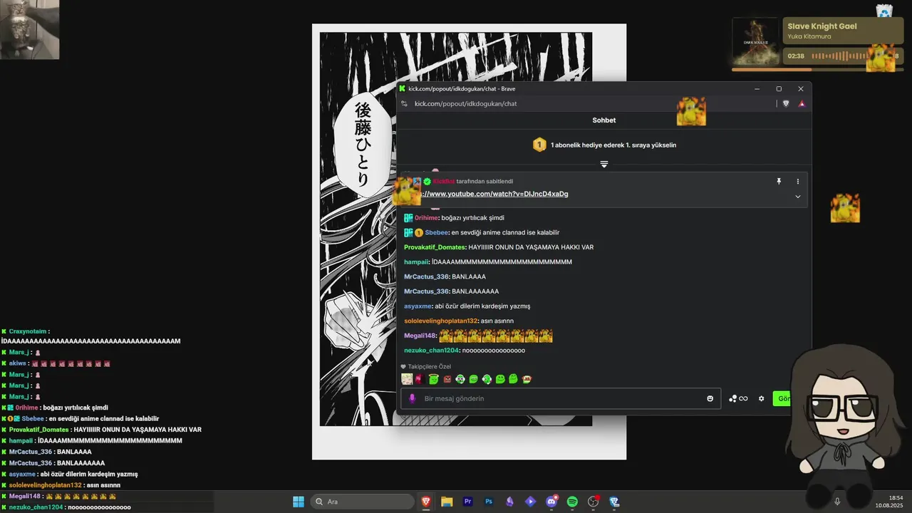
Task: Click KickBot username in pinned message
Action: click(443, 182)
